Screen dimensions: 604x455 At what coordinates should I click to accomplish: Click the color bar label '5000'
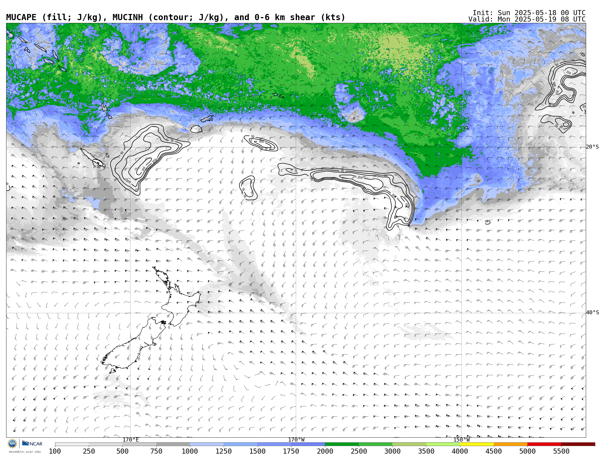pyautogui.click(x=527, y=451)
